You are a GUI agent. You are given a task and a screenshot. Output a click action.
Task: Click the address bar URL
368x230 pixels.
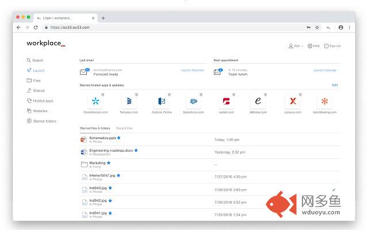coord(70,28)
